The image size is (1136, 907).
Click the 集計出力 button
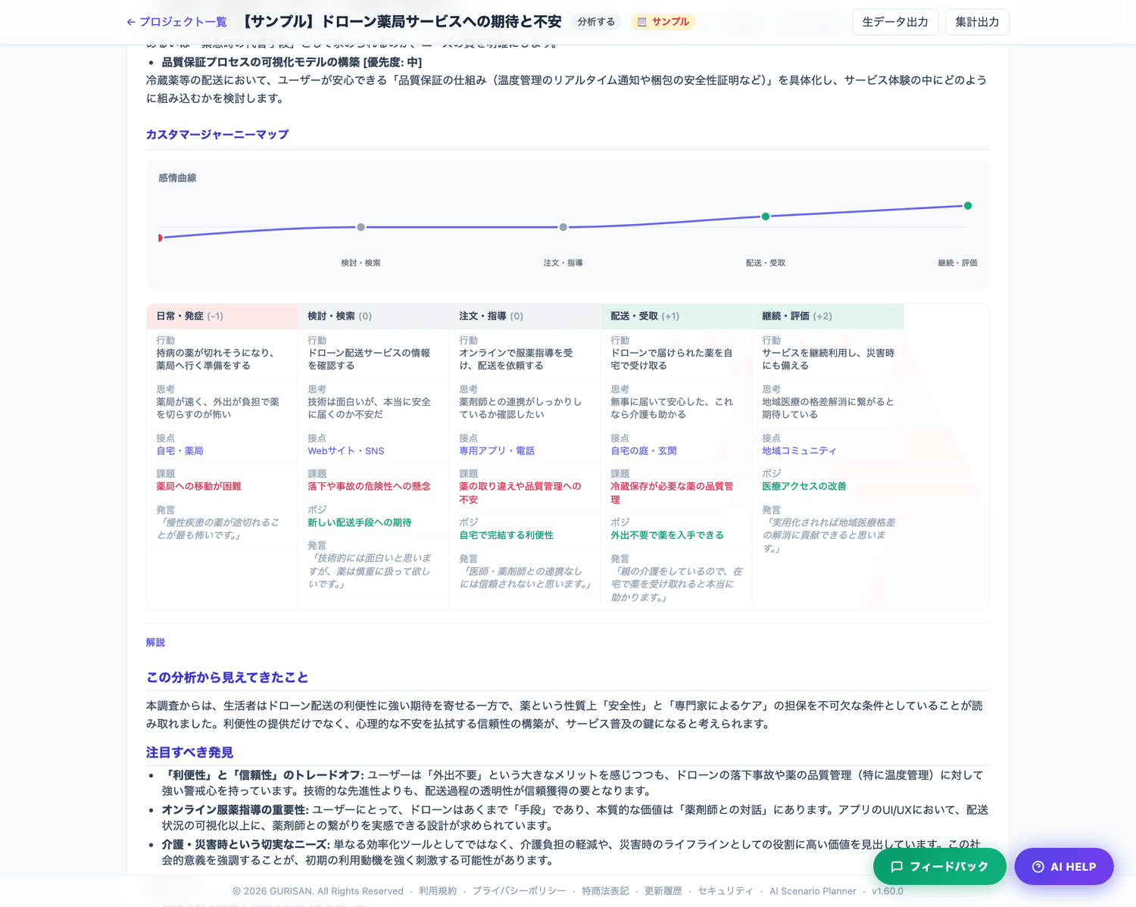tap(977, 22)
